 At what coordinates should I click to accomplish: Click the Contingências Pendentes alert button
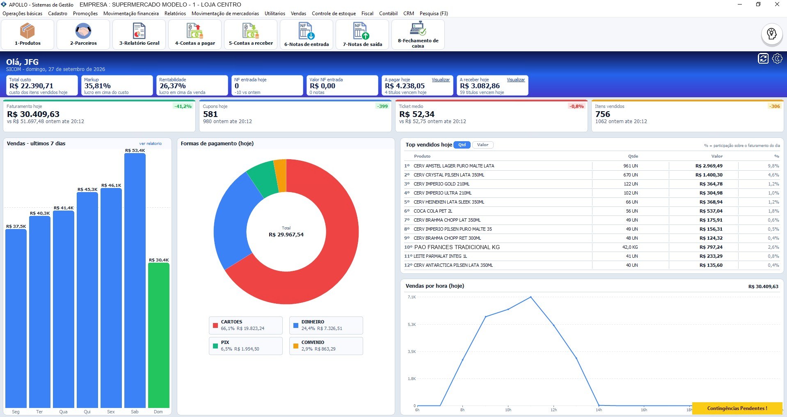point(737,408)
